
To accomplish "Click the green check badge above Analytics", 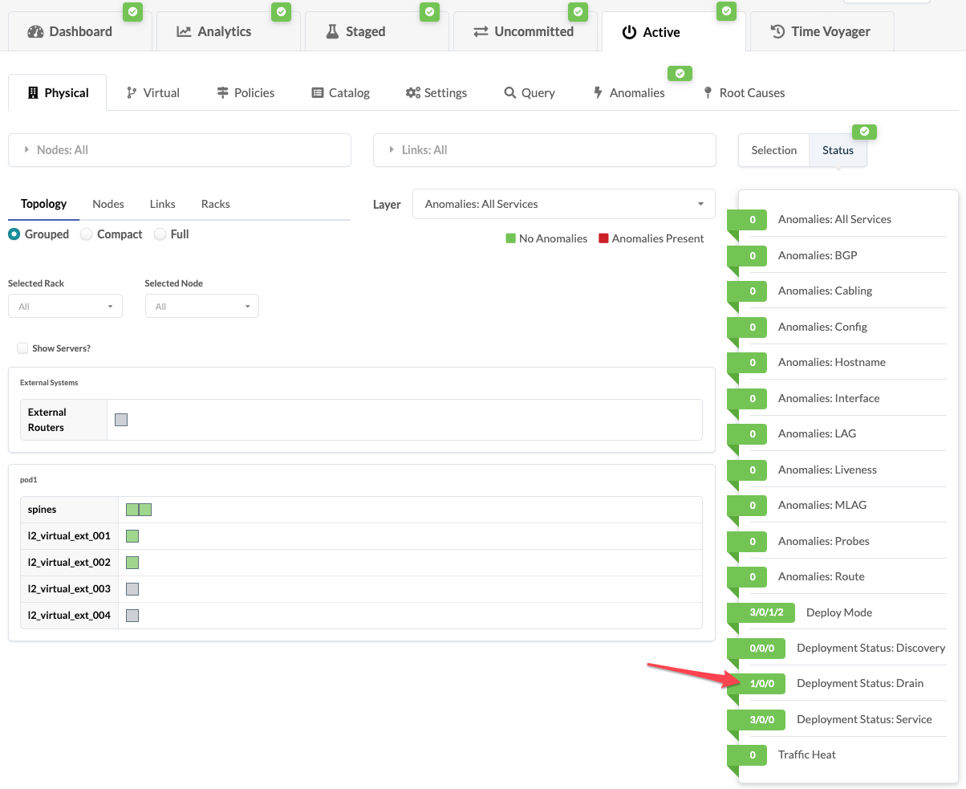I will [281, 11].
